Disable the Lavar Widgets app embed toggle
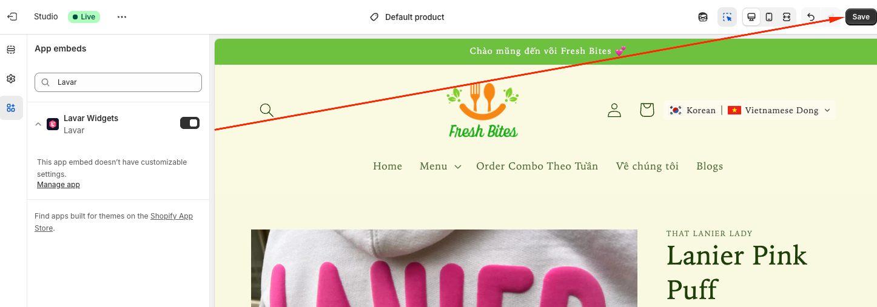Image resolution: width=877 pixels, height=307 pixels. click(190, 123)
